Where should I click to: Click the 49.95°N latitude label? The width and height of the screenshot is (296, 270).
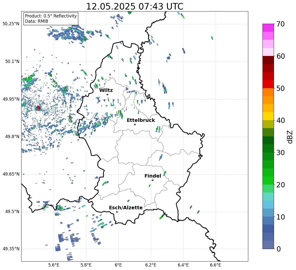point(11,99)
